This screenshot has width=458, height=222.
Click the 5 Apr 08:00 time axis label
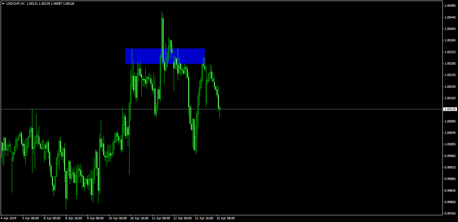(30, 218)
